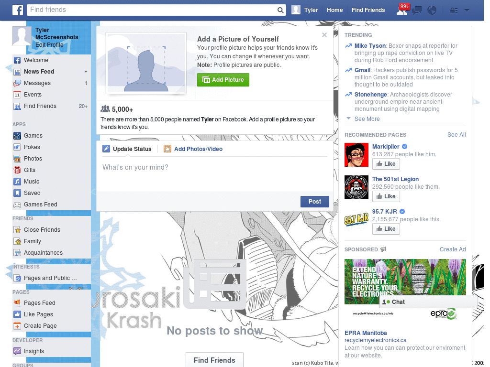
Task: Like The 501st Legion page
Action: (x=386, y=196)
